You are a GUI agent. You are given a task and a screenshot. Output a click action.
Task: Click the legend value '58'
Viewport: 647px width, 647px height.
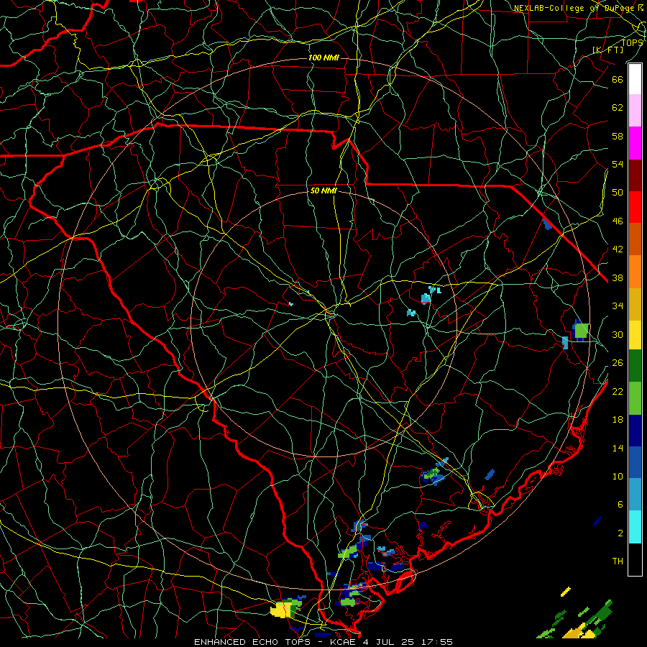tap(618, 136)
